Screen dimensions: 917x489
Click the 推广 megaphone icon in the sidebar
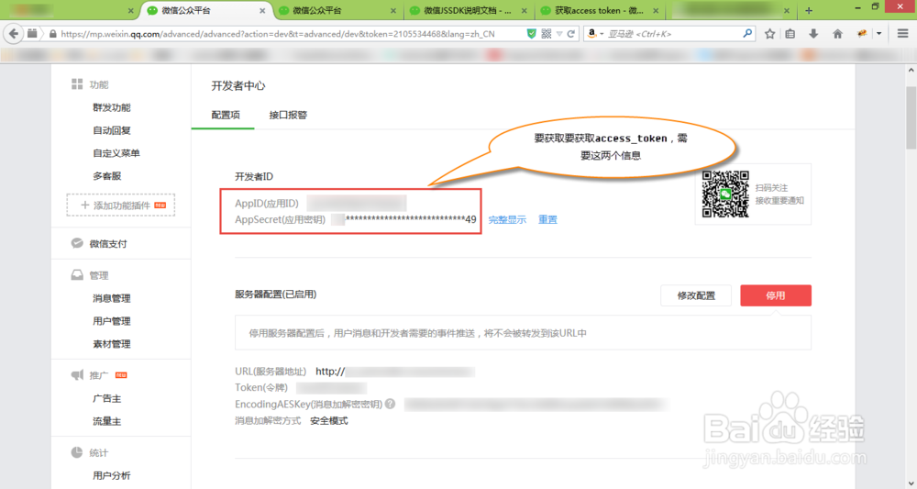point(77,375)
